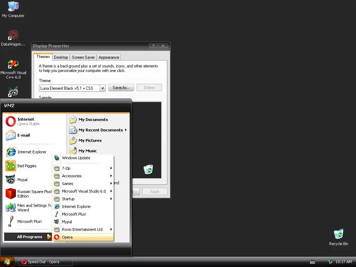356x267 pixels.
Task: Click the keyboard icon in system tray
Action: [313, 262]
